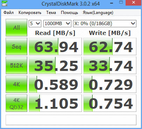
Task: Expand the test size dropdown showing 1000MB
Action: coord(57,24)
